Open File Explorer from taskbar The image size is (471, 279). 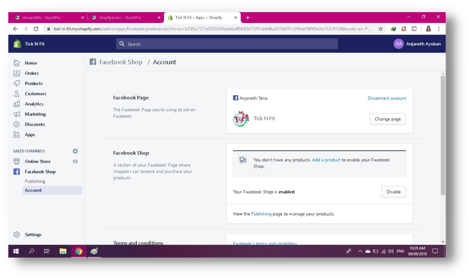coord(63,251)
